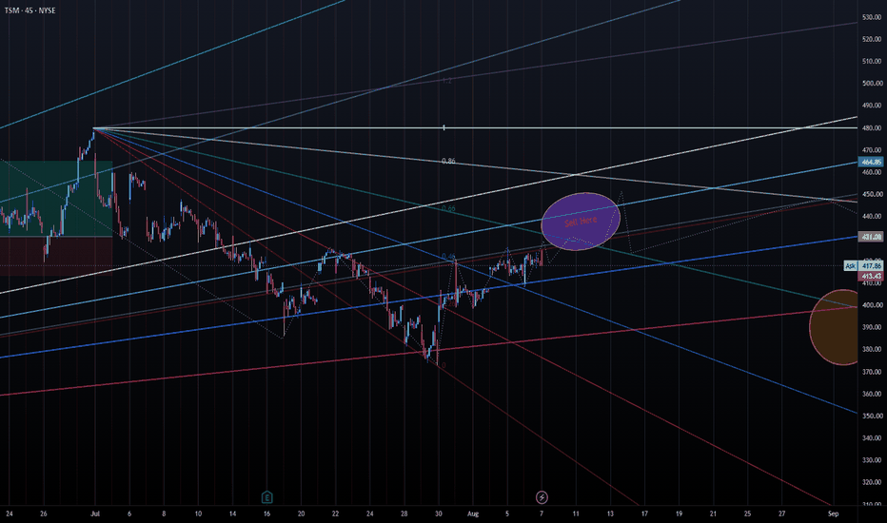Click the lightning bolt event marker
The image size is (887, 523).
click(x=542, y=497)
